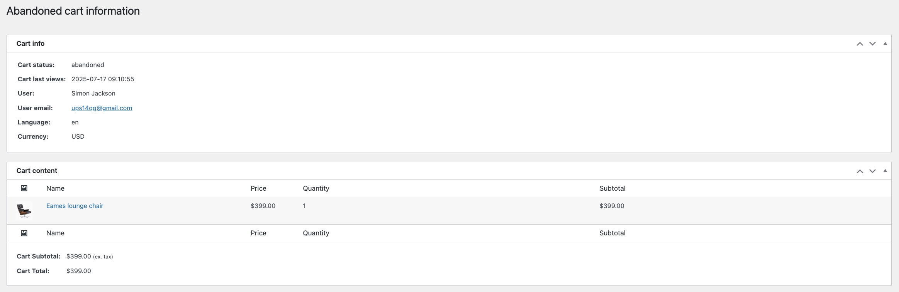Viewport: 899px width, 292px height.
Task: Select the cart status value abandoned
Action: click(88, 65)
